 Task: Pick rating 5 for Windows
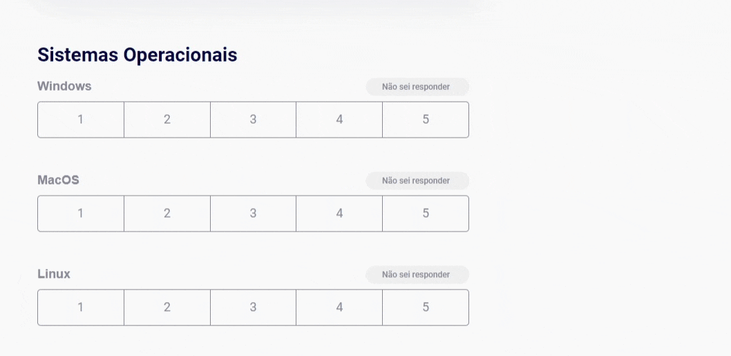click(426, 120)
